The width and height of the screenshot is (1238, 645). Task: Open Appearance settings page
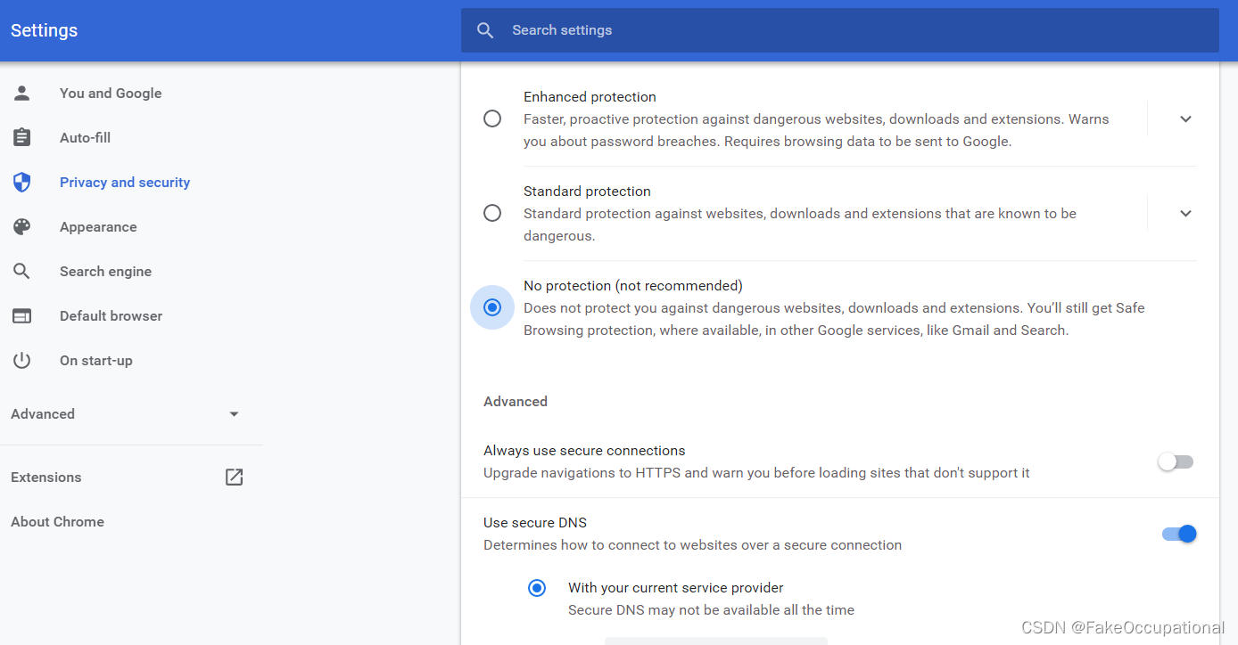tap(98, 226)
